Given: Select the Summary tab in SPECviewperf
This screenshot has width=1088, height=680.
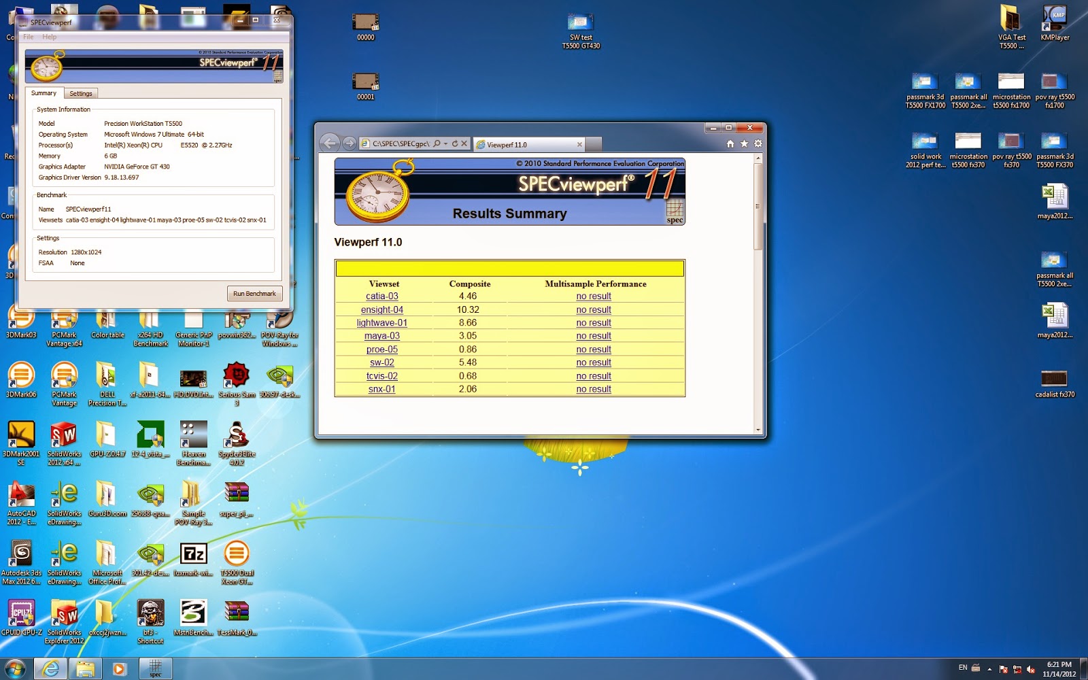Looking at the screenshot, I should 44,92.
